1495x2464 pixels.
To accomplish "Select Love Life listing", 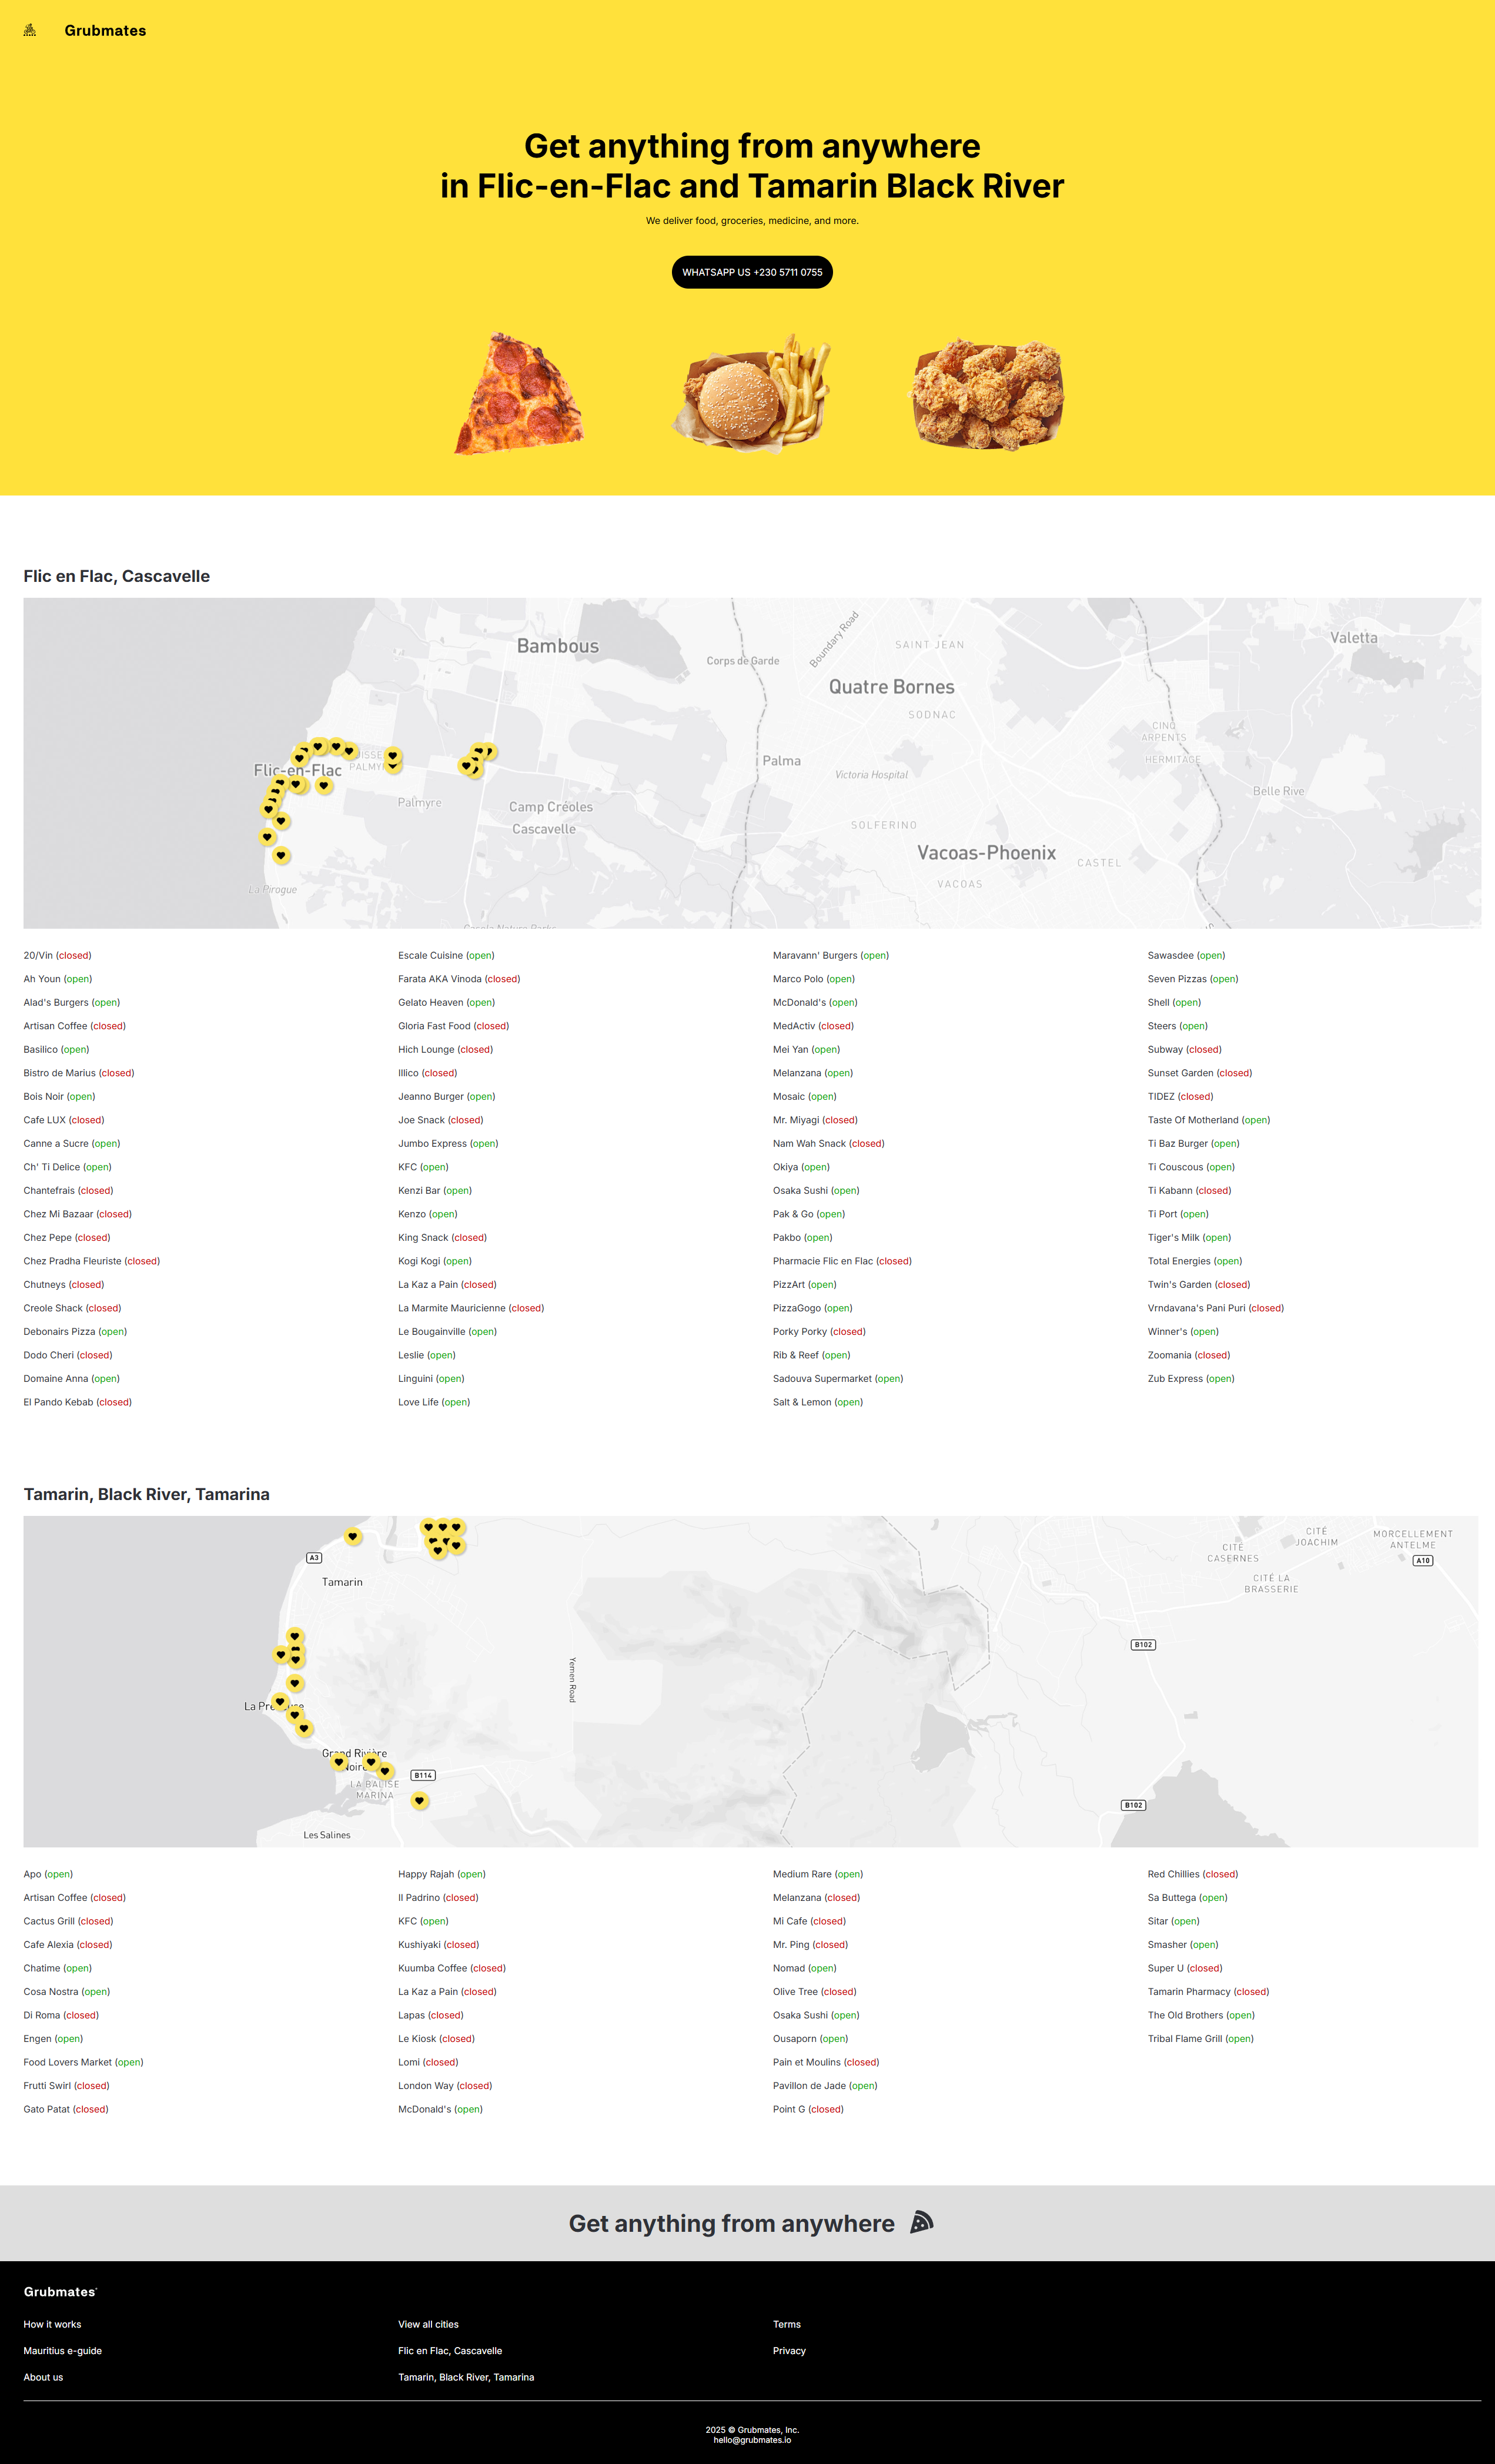I will pos(434,1402).
